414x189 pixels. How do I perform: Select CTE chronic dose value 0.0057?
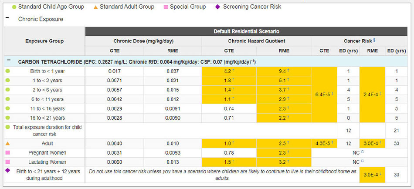tap(114, 90)
